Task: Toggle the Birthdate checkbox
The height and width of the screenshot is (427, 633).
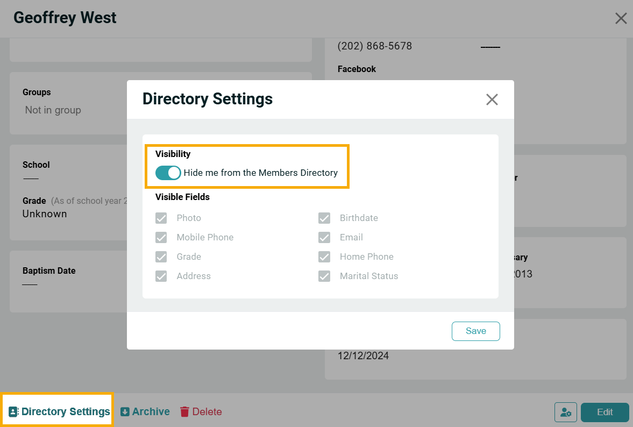Action: coord(324,218)
